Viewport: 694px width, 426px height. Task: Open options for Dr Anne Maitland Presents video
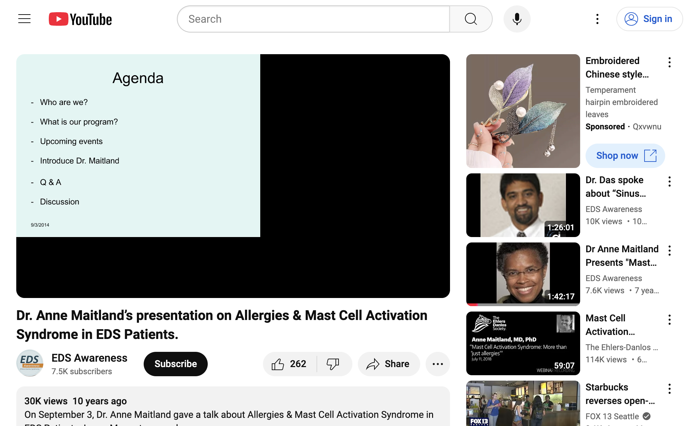pyautogui.click(x=669, y=251)
